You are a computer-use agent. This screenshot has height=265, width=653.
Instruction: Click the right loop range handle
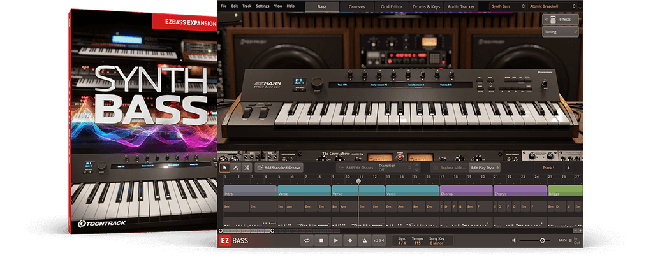pyautogui.click(x=272, y=231)
